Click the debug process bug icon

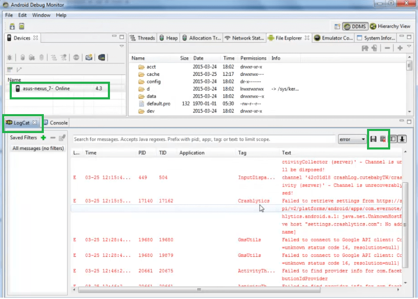coord(10,57)
